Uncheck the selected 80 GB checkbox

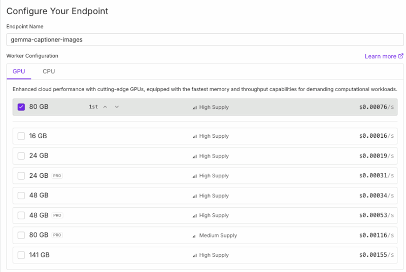21,107
